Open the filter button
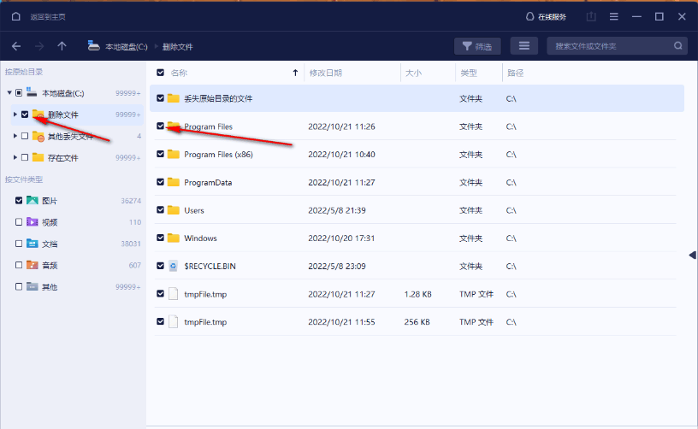 click(x=477, y=46)
